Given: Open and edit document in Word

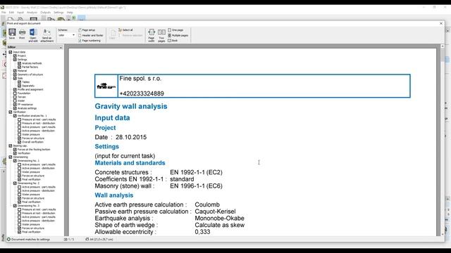Looking at the screenshot, I should (x=33, y=35).
